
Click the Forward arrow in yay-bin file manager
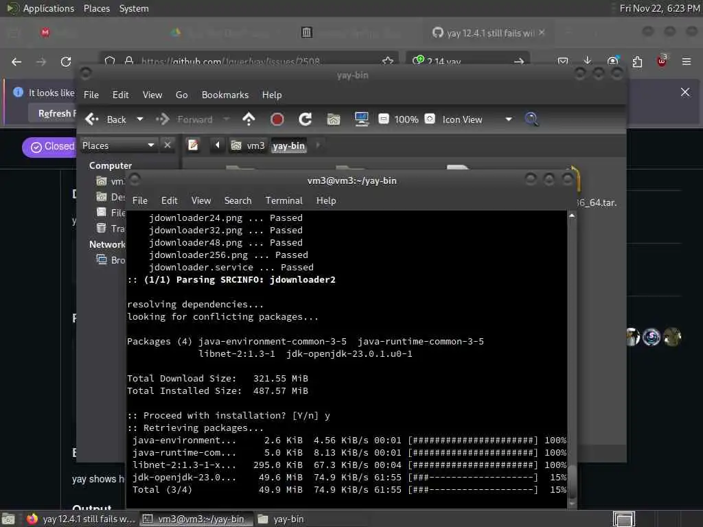[163, 119]
